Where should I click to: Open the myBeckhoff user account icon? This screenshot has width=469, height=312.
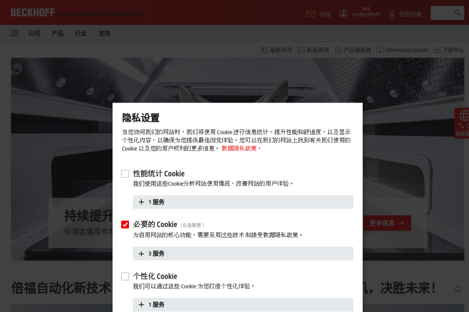click(x=343, y=14)
